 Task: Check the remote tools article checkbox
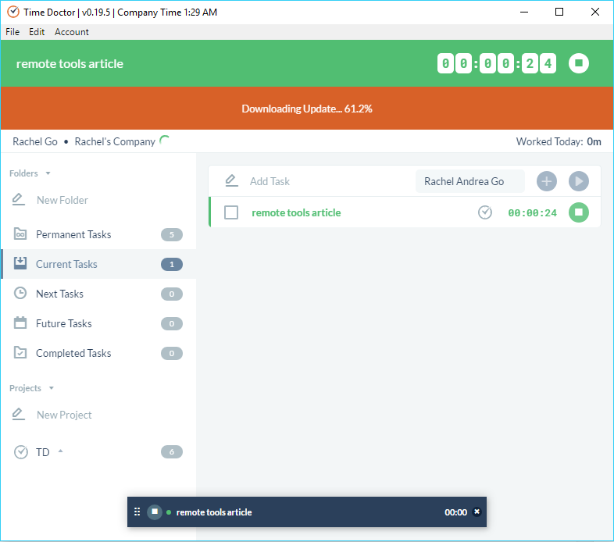[231, 212]
